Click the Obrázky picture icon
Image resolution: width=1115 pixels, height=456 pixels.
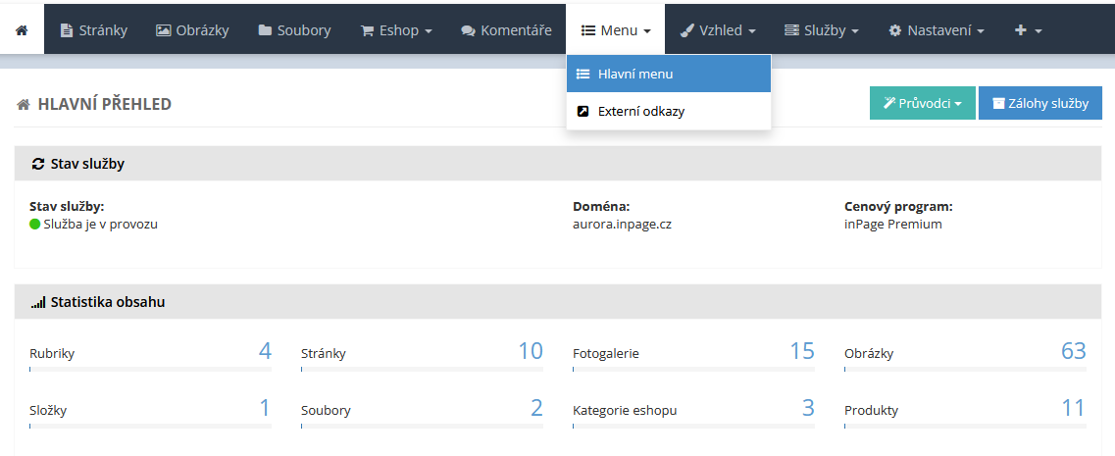164,30
